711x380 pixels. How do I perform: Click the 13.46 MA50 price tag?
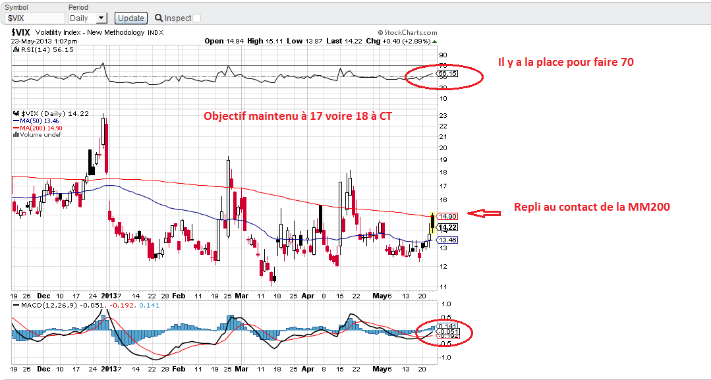point(447,240)
